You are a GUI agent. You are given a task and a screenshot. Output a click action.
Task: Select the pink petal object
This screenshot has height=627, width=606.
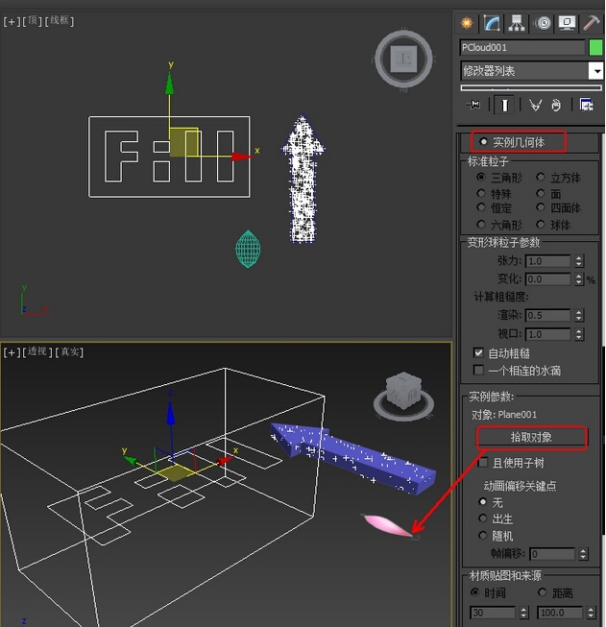click(x=386, y=524)
